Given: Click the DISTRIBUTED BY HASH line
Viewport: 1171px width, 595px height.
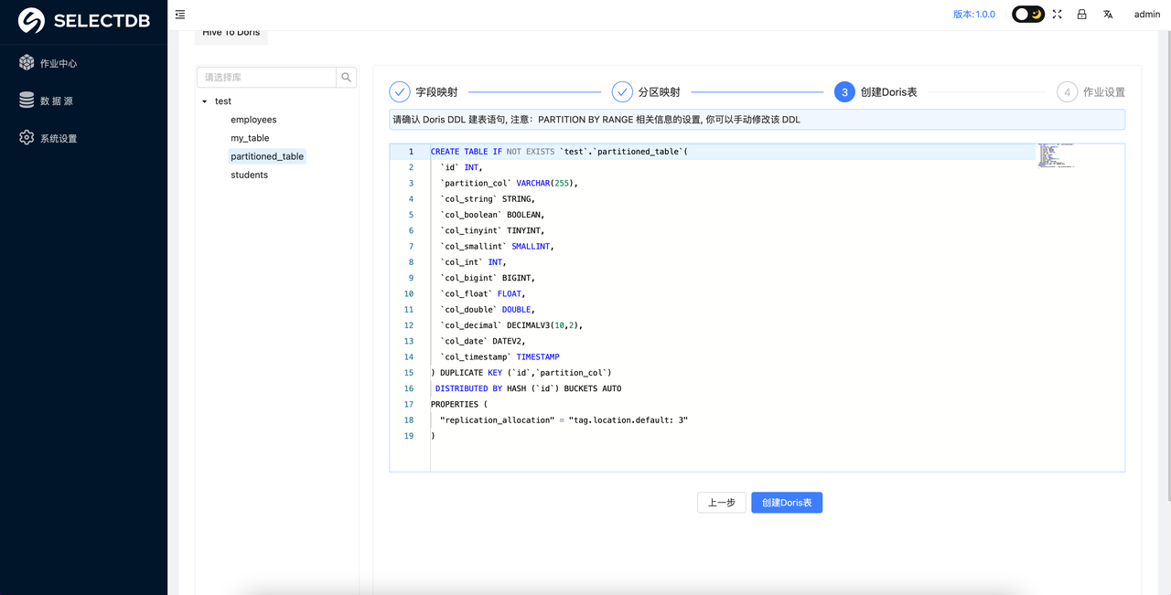Looking at the screenshot, I should [528, 388].
